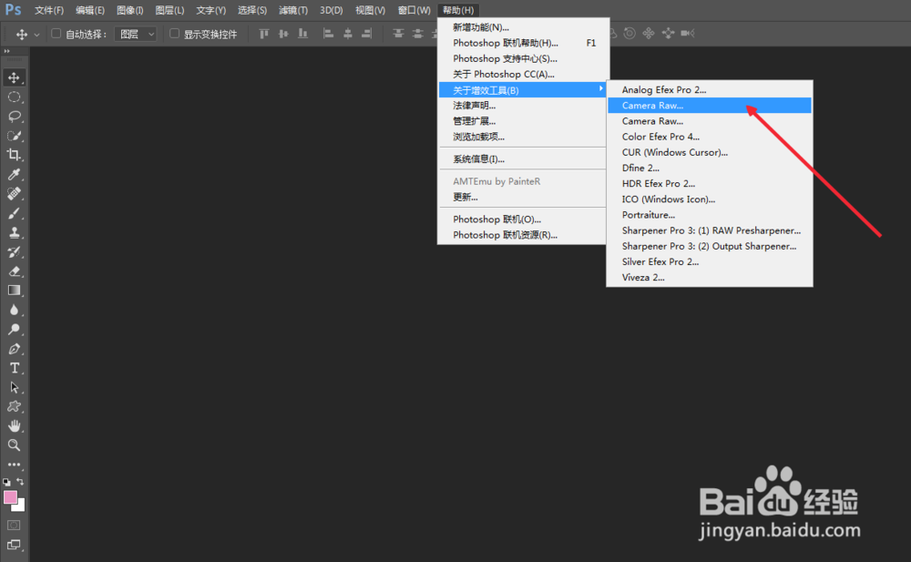Click the align left edges icon
This screenshot has width=911, height=562.
[328, 34]
